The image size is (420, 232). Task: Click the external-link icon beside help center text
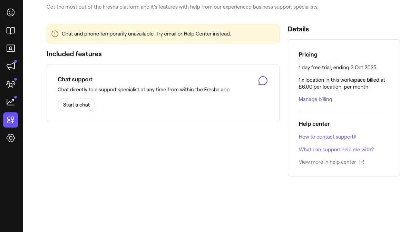(361, 162)
